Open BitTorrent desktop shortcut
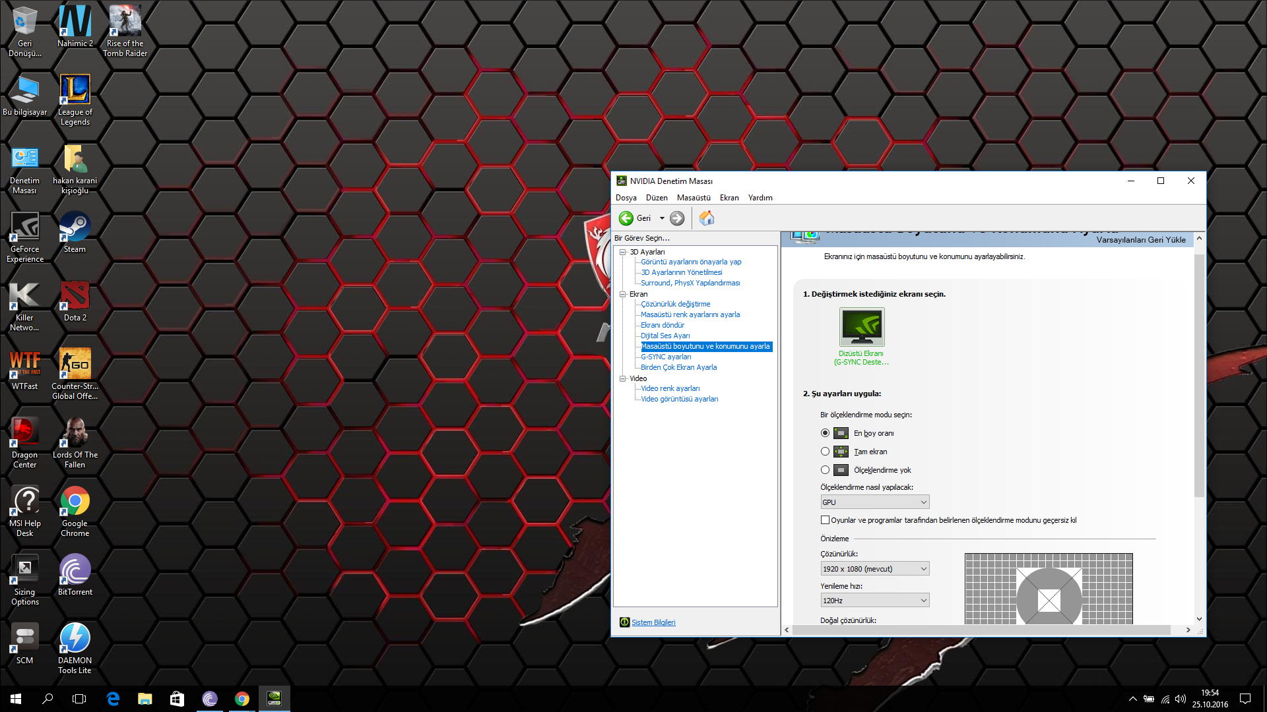 coord(75,575)
